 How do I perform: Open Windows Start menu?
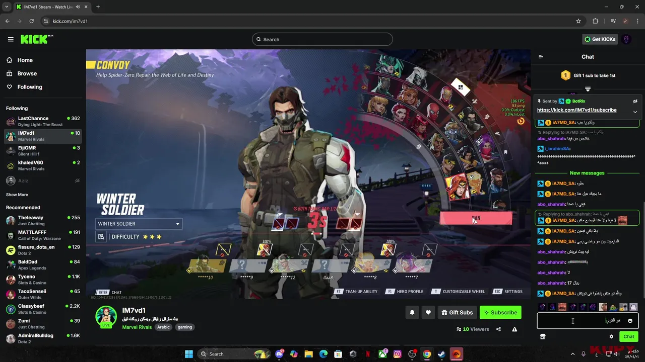[x=189, y=354]
